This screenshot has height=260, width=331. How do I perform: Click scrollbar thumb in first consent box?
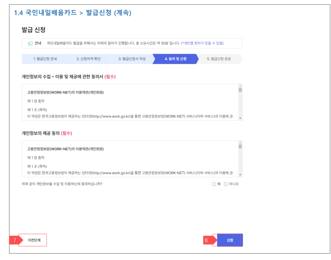[240, 90]
